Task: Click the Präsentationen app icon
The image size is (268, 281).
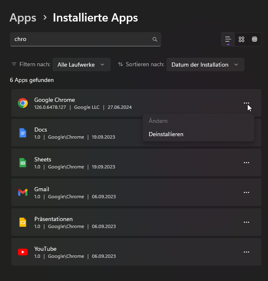Action: click(x=23, y=222)
